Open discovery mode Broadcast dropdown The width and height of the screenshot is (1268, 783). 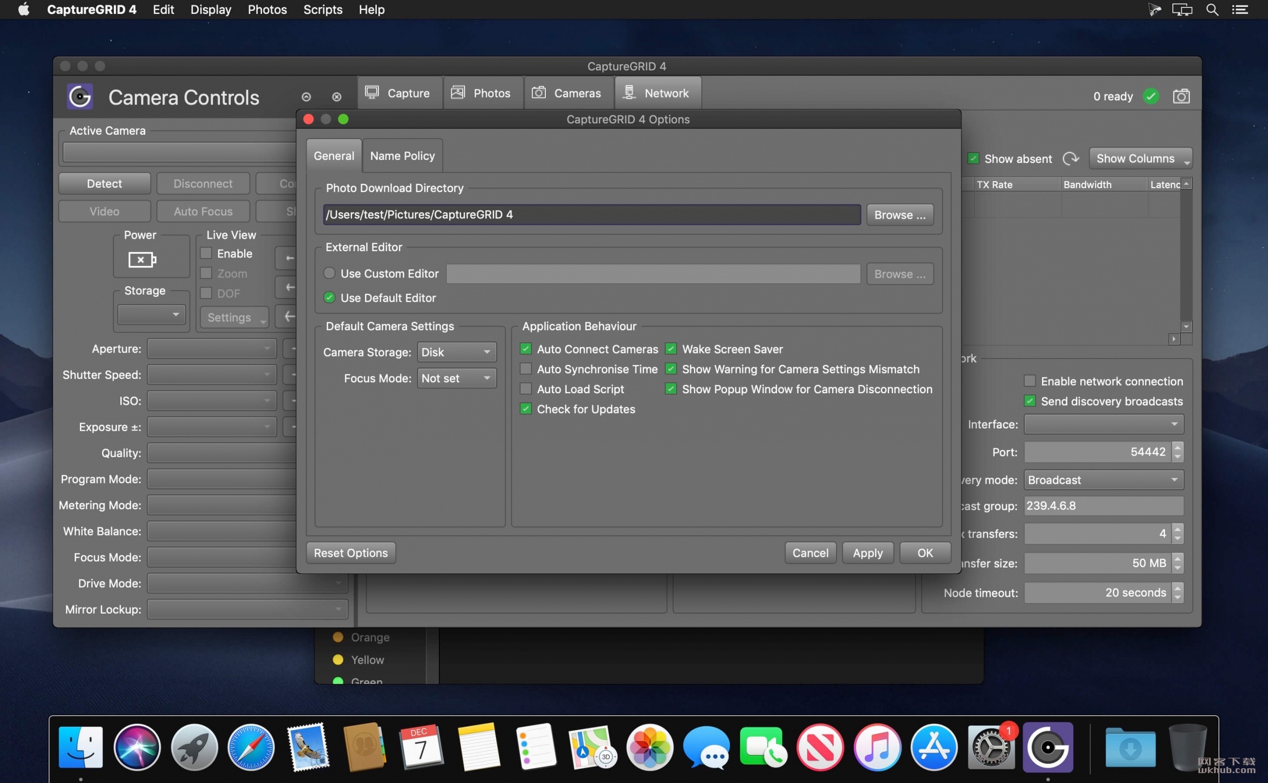[1104, 480]
